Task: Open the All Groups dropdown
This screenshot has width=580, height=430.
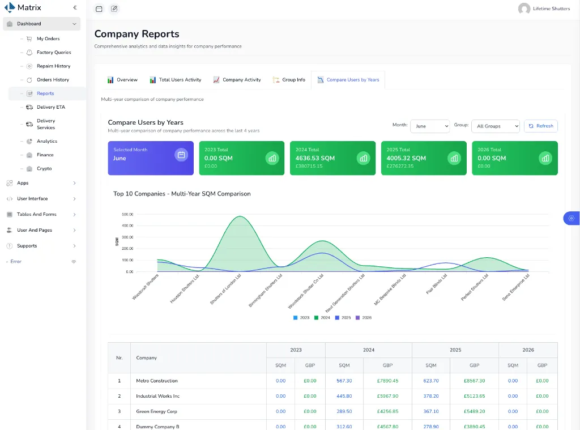Action: tap(496, 126)
